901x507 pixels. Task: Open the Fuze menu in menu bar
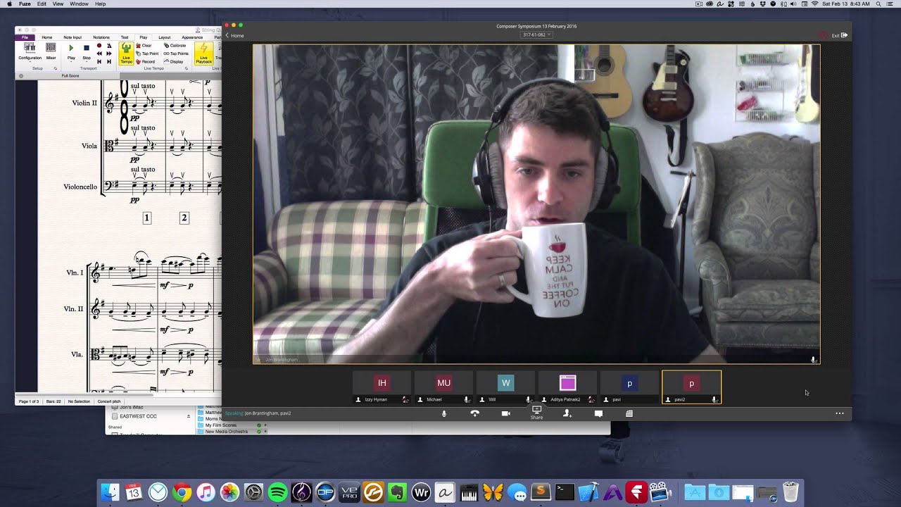25,4
